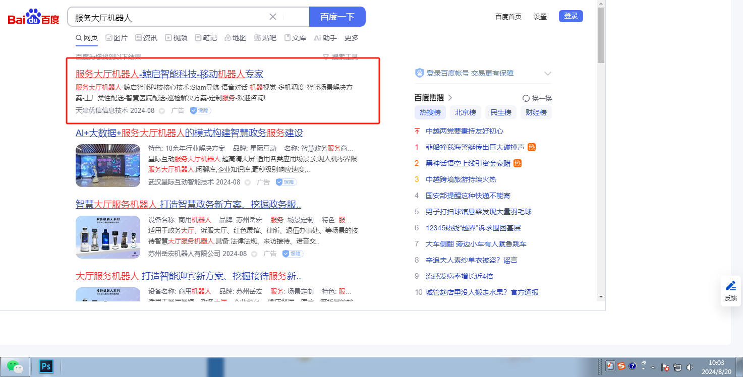
Task: Click the blue help question-mark tray icon
Action: [633, 366]
